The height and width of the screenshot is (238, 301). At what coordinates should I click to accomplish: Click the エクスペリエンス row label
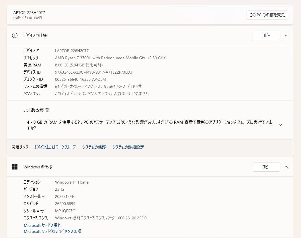(36, 218)
